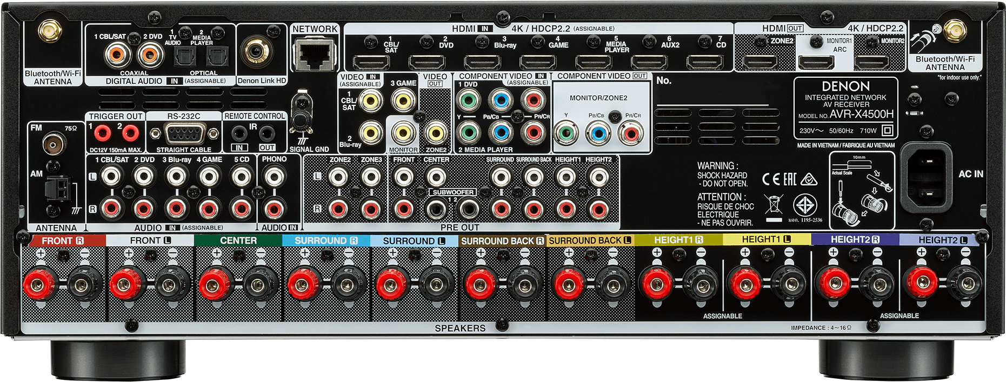Click the HDMI IN 7 CD port
1006x382 pixels.
coord(705,63)
